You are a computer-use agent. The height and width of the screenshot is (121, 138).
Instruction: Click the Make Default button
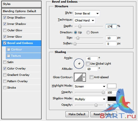coord(77,114)
